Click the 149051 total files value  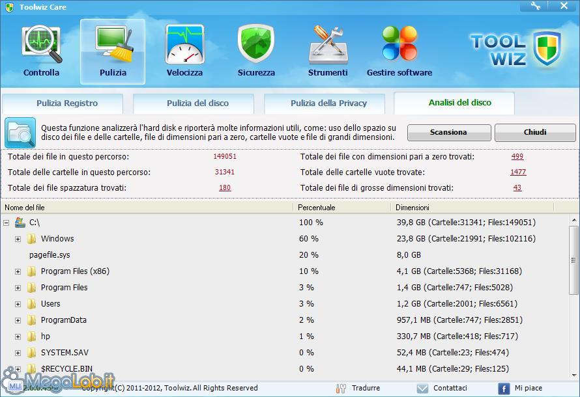click(225, 157)
